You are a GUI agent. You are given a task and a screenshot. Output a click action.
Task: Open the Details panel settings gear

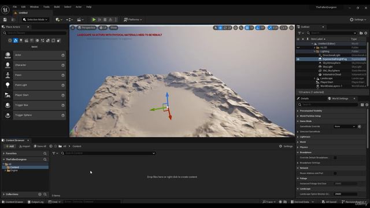tap(367, 105)
